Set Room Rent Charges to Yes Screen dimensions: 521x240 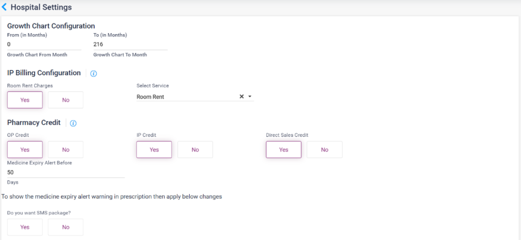click(x=25, y=100)
